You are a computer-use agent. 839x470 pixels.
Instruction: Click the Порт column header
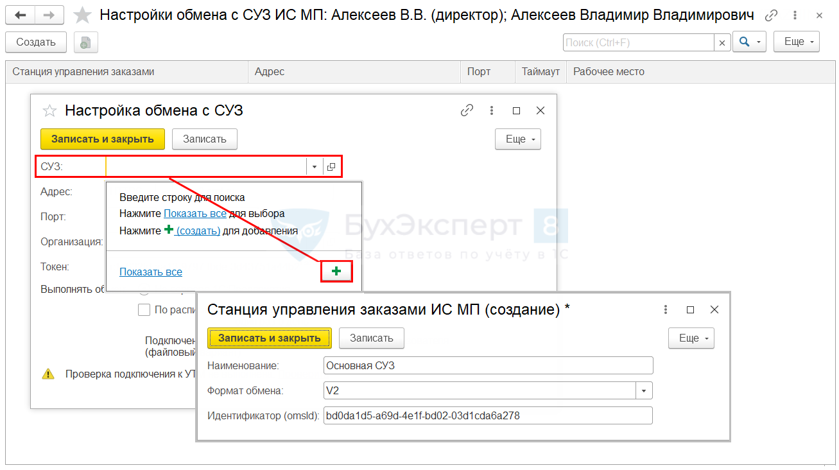(x=488, y=72)
